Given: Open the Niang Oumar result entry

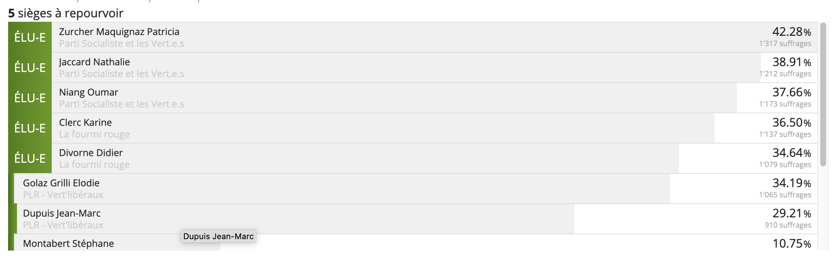Looking at the screenshot, I should pos(413,98).
